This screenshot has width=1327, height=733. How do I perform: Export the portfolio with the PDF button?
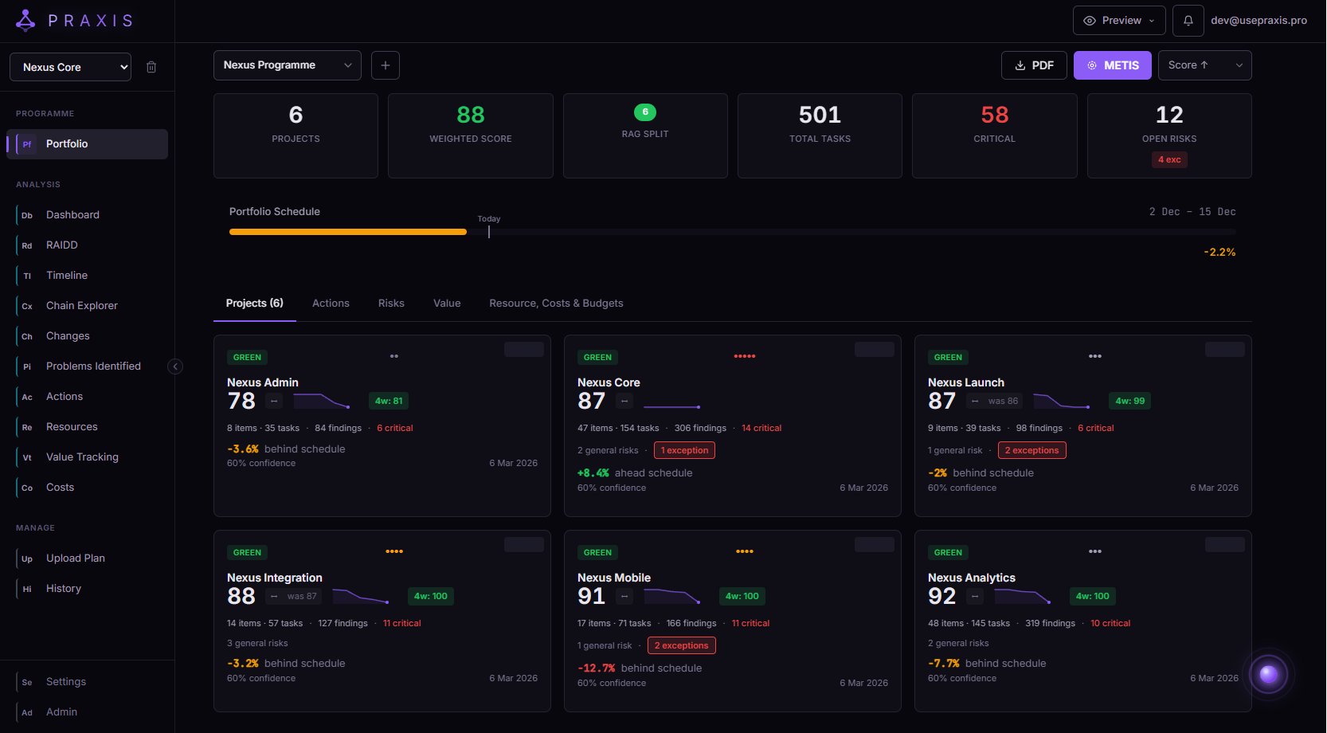point(1033,65)
